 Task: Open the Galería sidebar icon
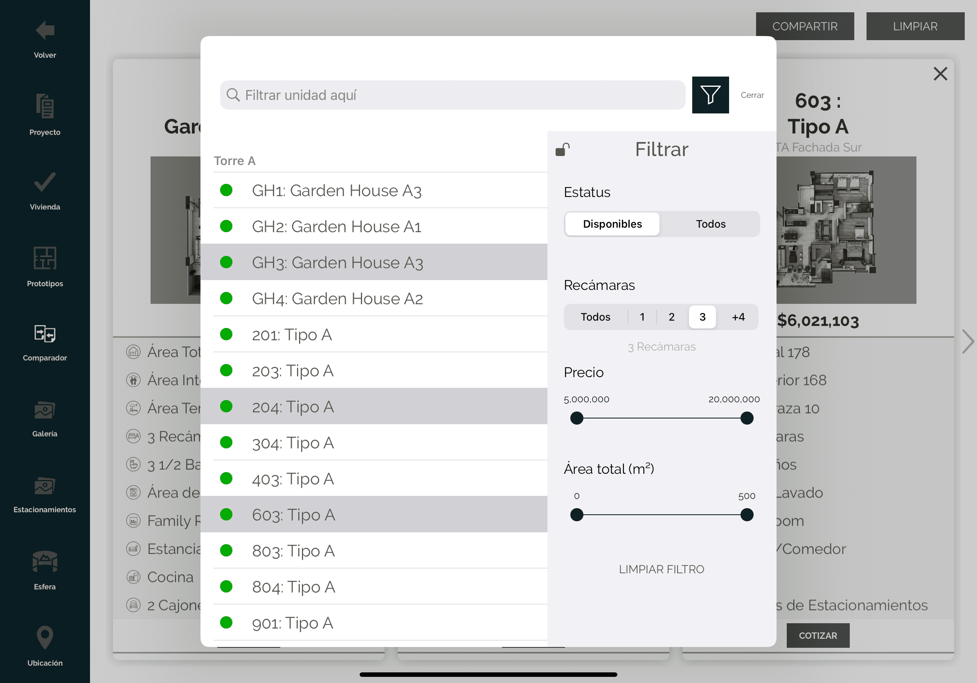45,410
